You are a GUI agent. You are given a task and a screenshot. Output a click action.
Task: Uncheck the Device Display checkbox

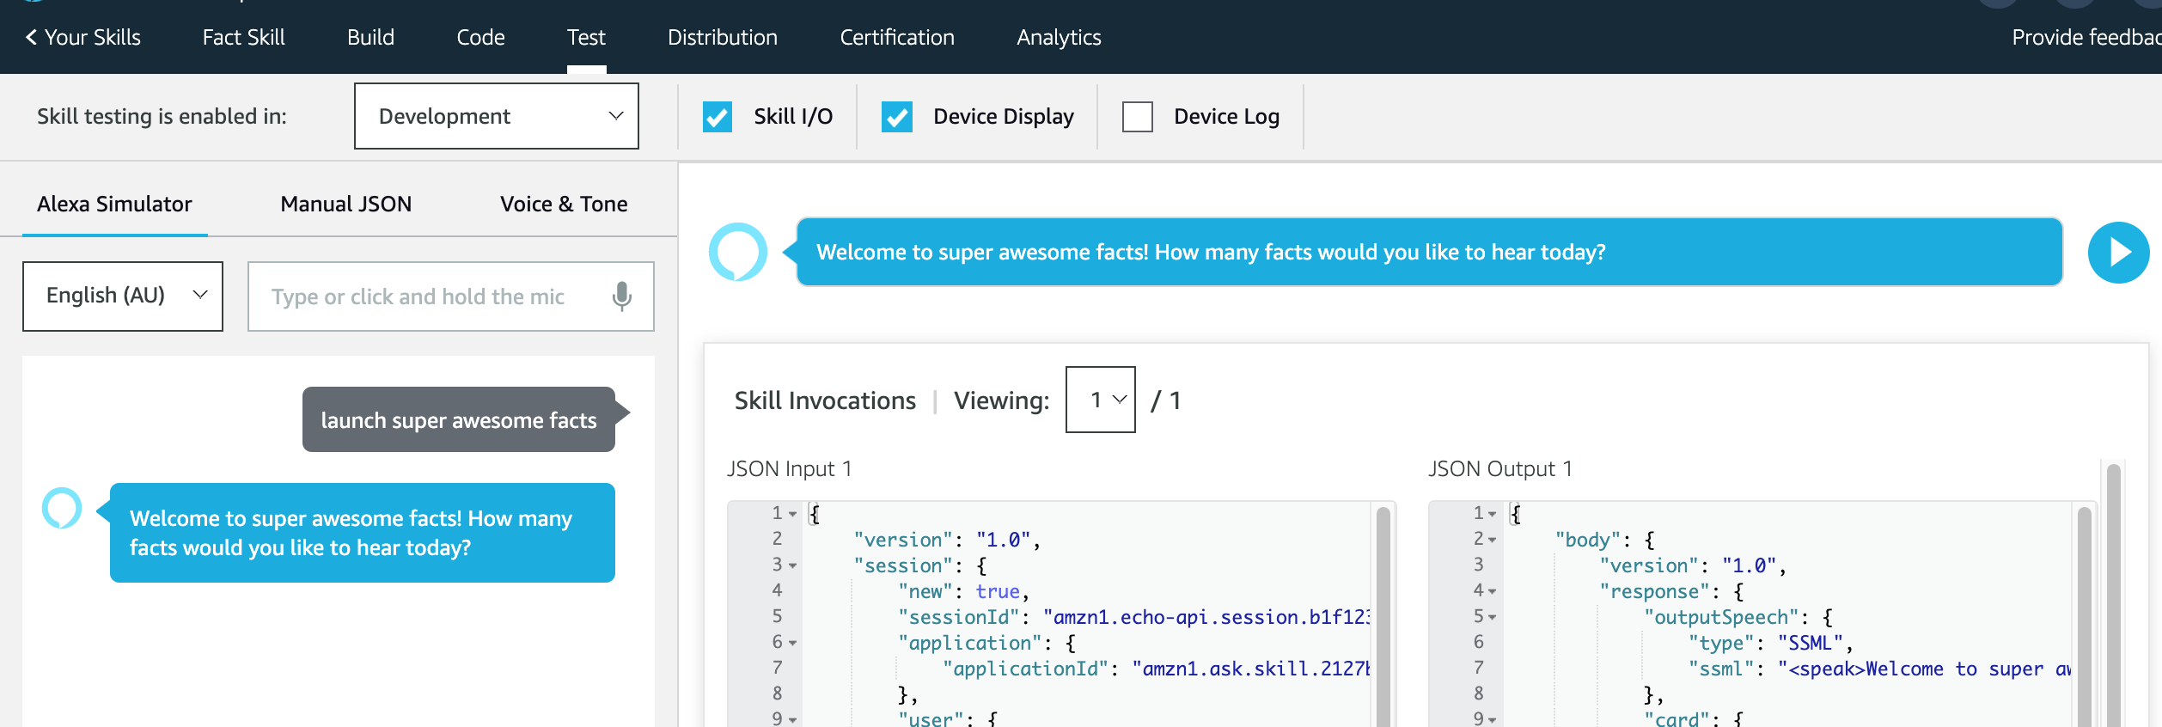(x=897, y=117)
